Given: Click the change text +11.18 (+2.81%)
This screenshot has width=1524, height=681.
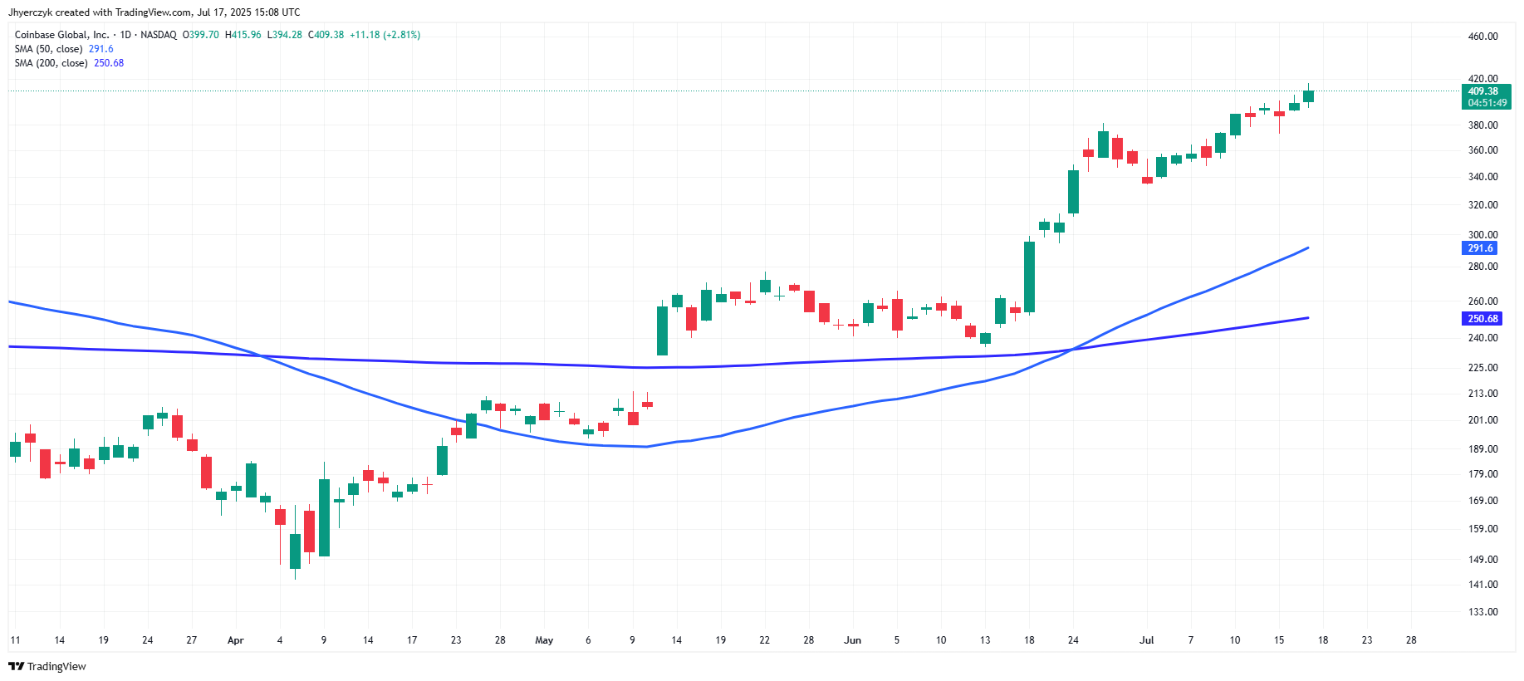Looking at the screenshot, I should [385, 35].
